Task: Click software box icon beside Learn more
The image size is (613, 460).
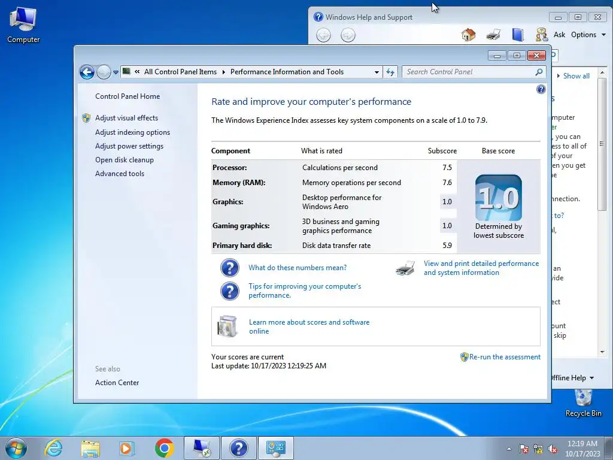Action: click(x=227, y=326)
